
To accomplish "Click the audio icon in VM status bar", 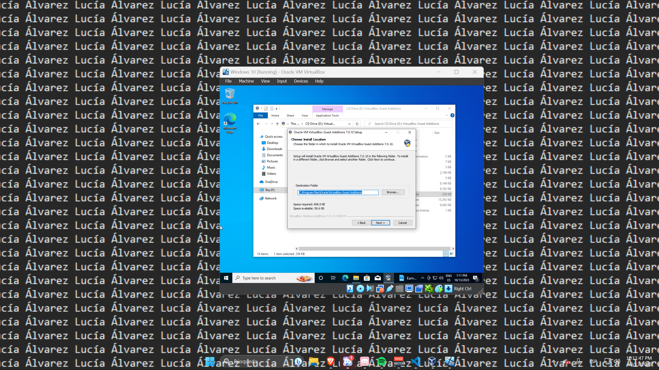I will (x=370, y=289).
